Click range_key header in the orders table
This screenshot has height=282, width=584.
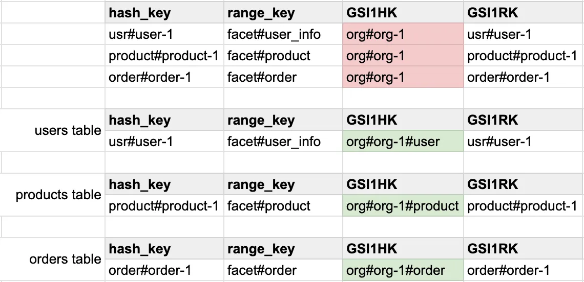coord(283,249)
